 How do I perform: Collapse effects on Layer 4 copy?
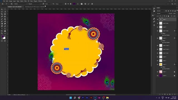(176, 31)
